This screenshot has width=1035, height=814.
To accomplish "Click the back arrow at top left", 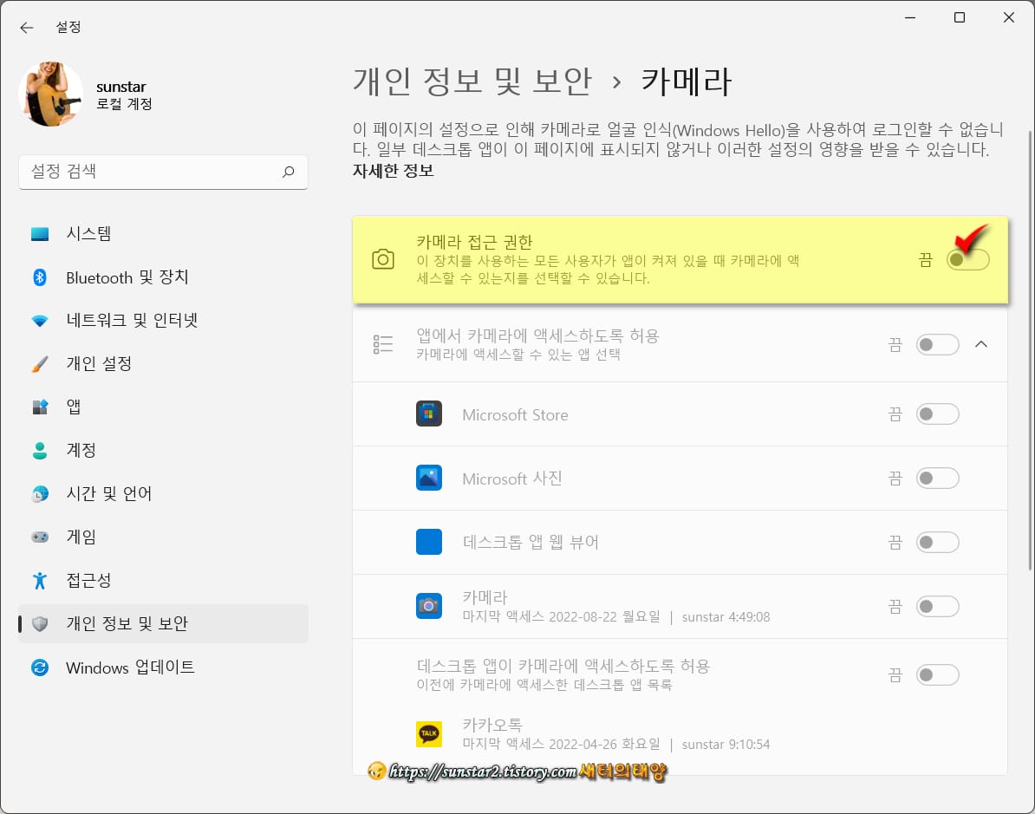I will coord(27,27).
